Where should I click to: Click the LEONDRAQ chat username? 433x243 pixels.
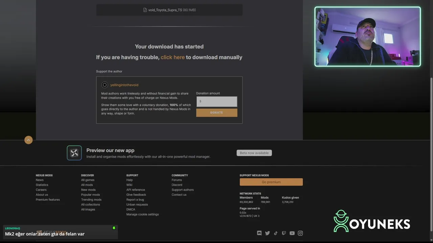(x=13, y=228)
